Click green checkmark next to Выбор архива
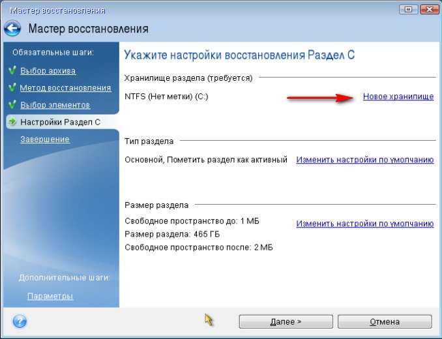This screenshot has width=442, height=339. tap(12, 70)
